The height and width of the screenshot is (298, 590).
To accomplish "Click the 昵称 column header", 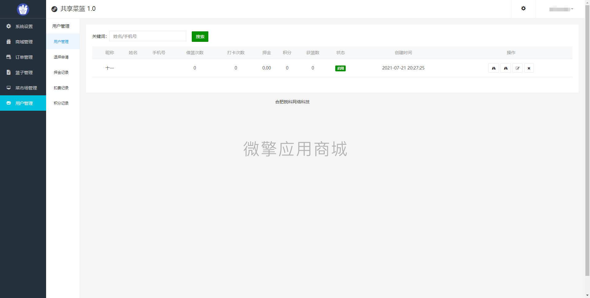I will coord(110,53).
